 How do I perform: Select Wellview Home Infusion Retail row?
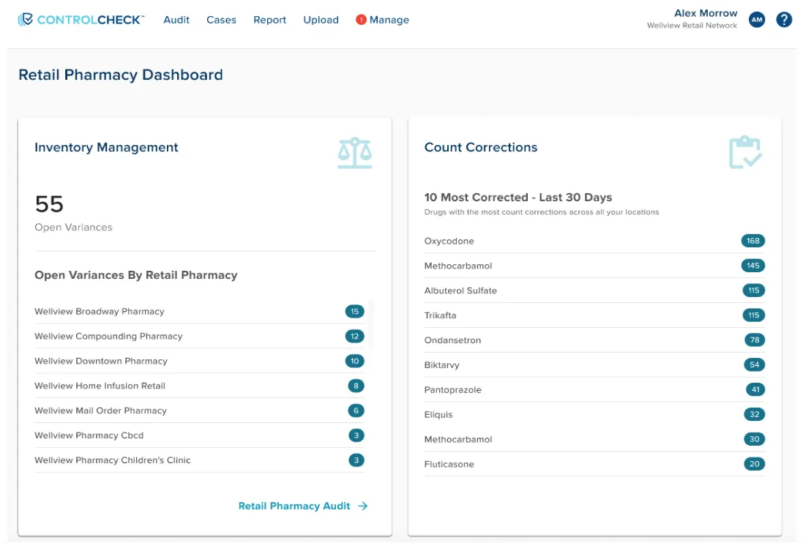199,386
